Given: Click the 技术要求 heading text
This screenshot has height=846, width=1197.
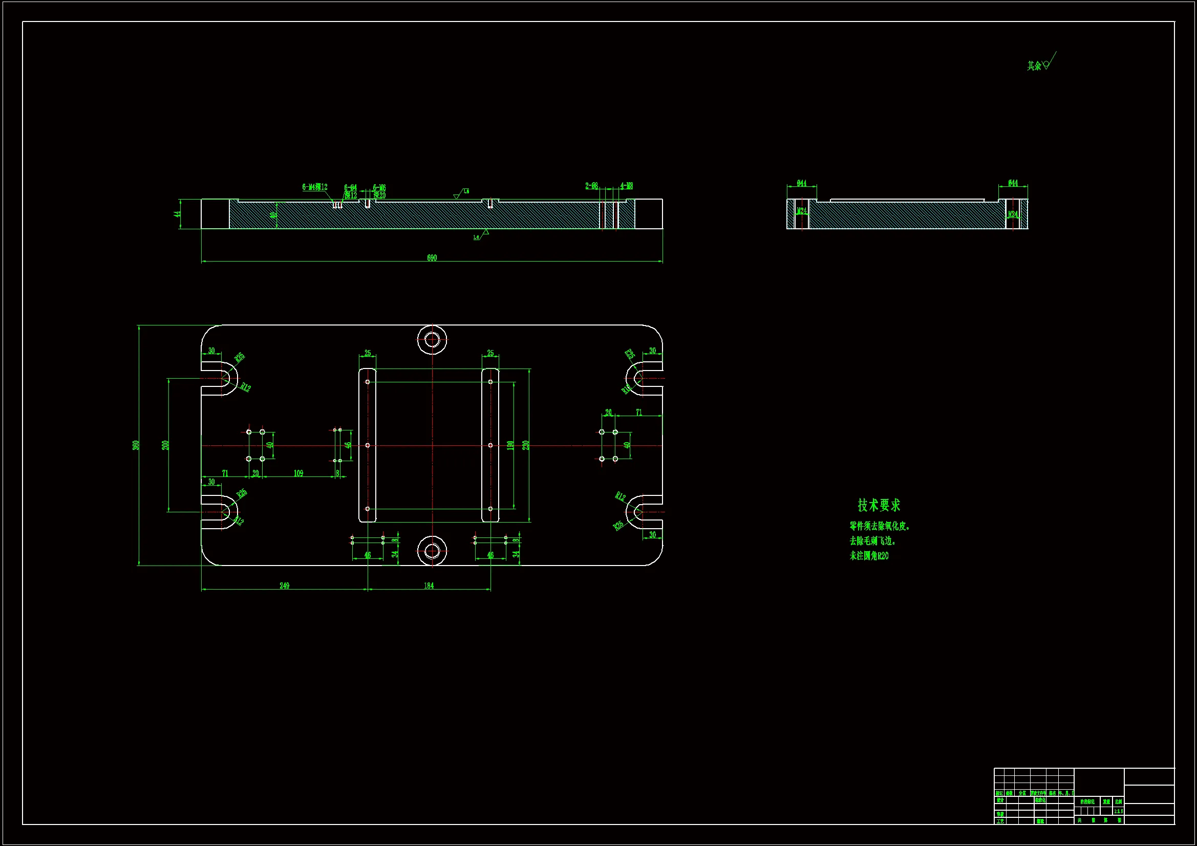Looking at the screenshot, I should pyautogui.click(x=879, y=505).
